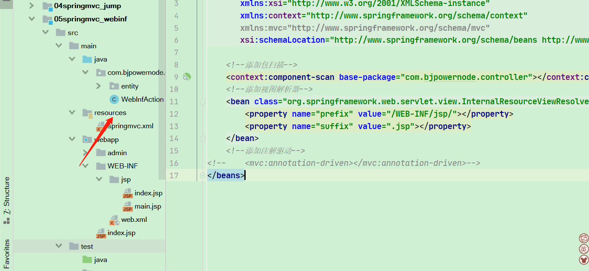
Task: Click the webapp folder icon
Action: [87, 140]
